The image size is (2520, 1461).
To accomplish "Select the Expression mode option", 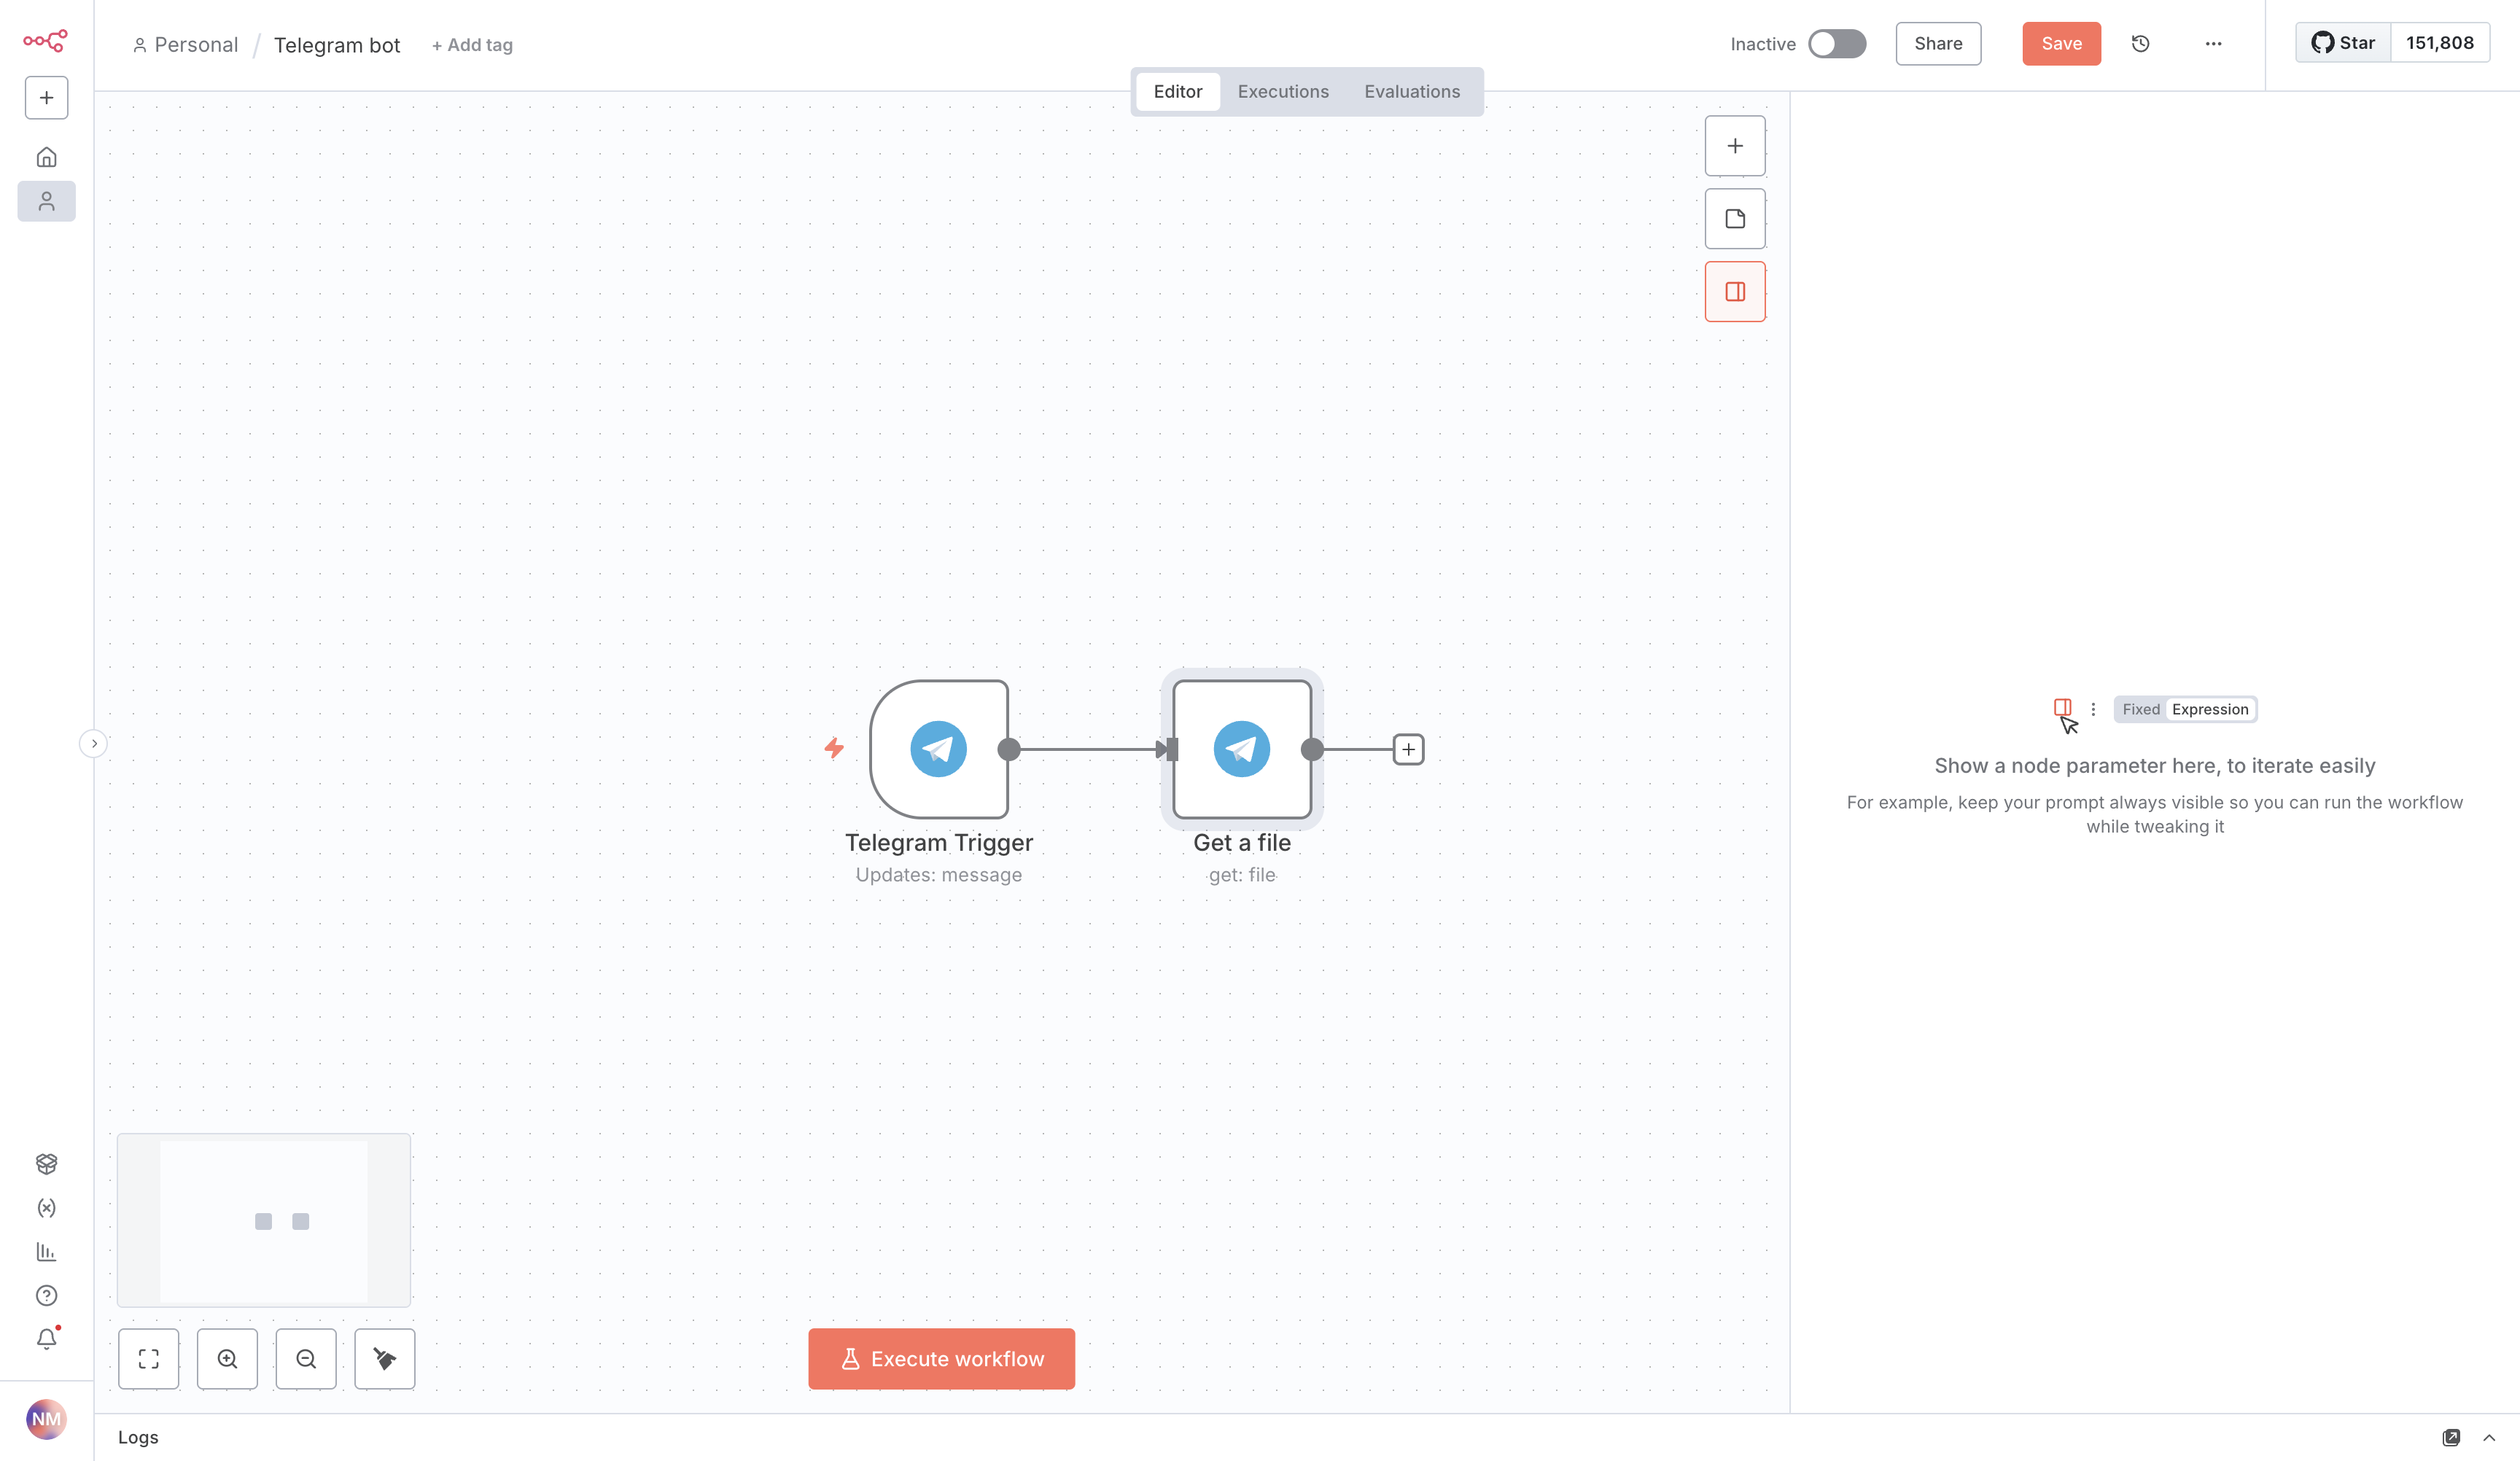I will pos(2209,709).
